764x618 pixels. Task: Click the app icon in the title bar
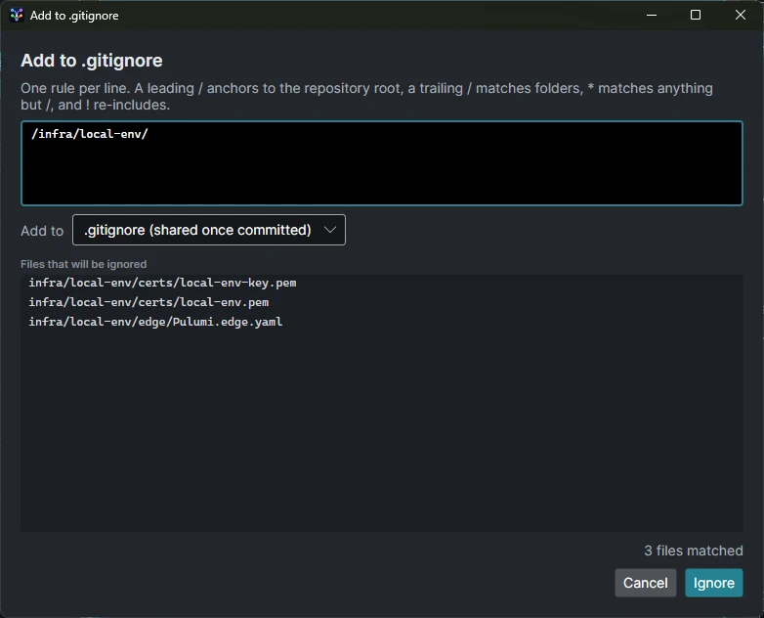(17, 15)
